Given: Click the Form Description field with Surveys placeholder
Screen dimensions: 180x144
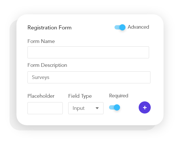Looking at the screenshot, I should click(89, 77).
